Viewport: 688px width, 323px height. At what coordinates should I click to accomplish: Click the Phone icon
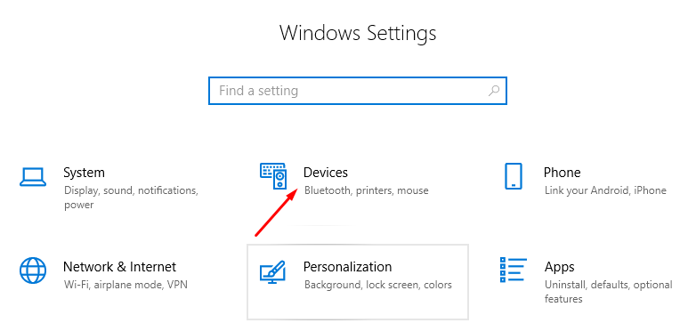[514, 176]
